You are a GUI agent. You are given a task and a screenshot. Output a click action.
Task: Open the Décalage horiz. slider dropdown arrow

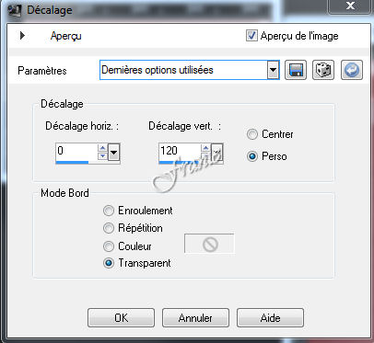113,152
